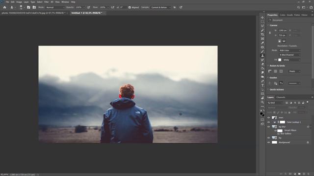Toggle Blur Gallery filter visibility

(x=278, y=133)
